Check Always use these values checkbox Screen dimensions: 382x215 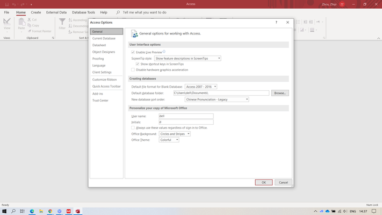133,128
